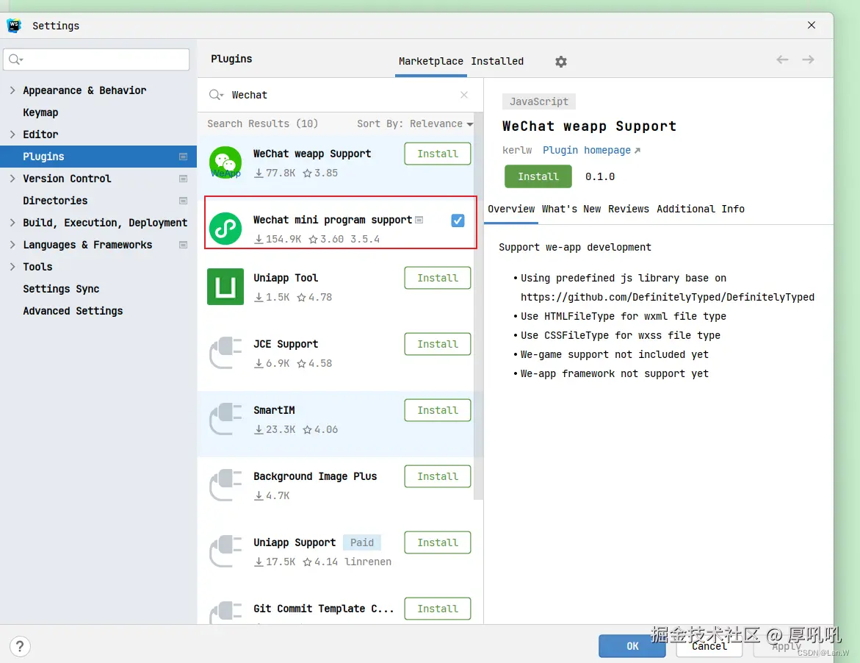This screenshot has width=860, height=663.
Task: Install Git Commit Template plugin
Action: (437, 609)
